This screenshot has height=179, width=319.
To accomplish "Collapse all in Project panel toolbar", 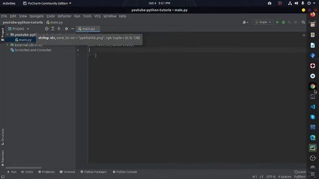I will 59,29.
